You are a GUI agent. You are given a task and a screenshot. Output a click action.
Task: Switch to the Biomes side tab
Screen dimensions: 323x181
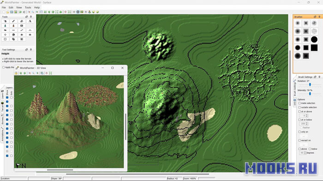click(x=2, y=120)
